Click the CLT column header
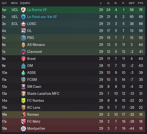 pos(4,3)
